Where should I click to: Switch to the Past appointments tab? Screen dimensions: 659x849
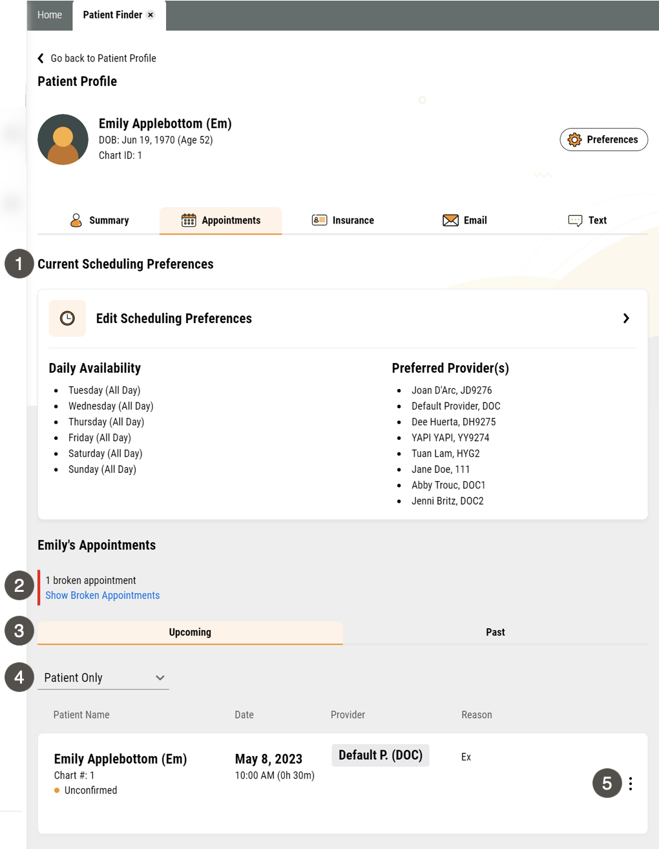[496, 633]
